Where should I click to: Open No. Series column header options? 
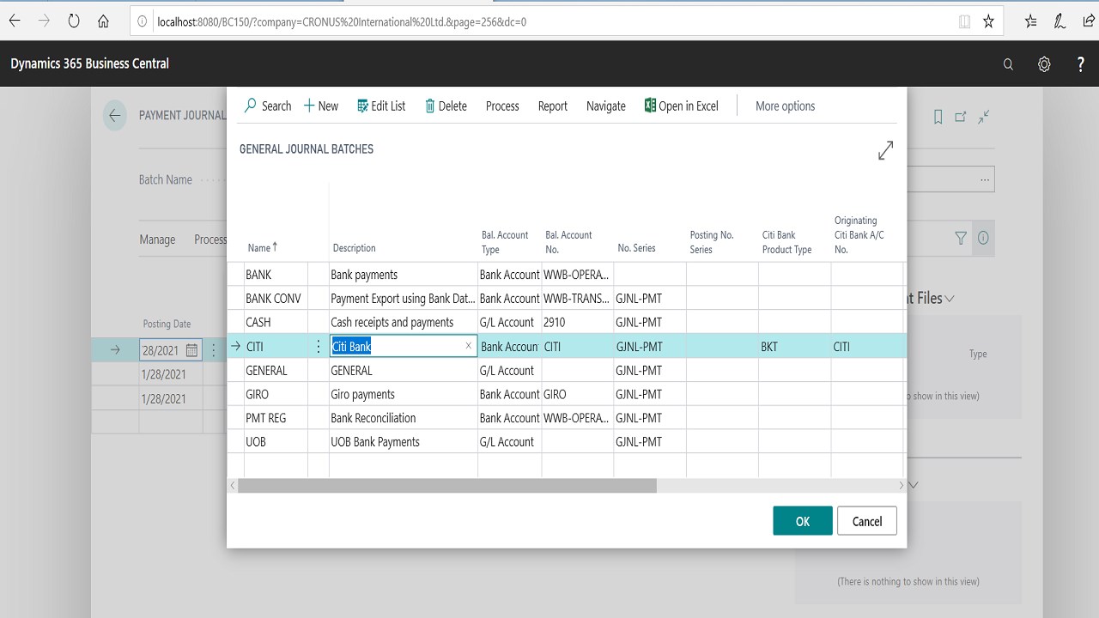636,248
